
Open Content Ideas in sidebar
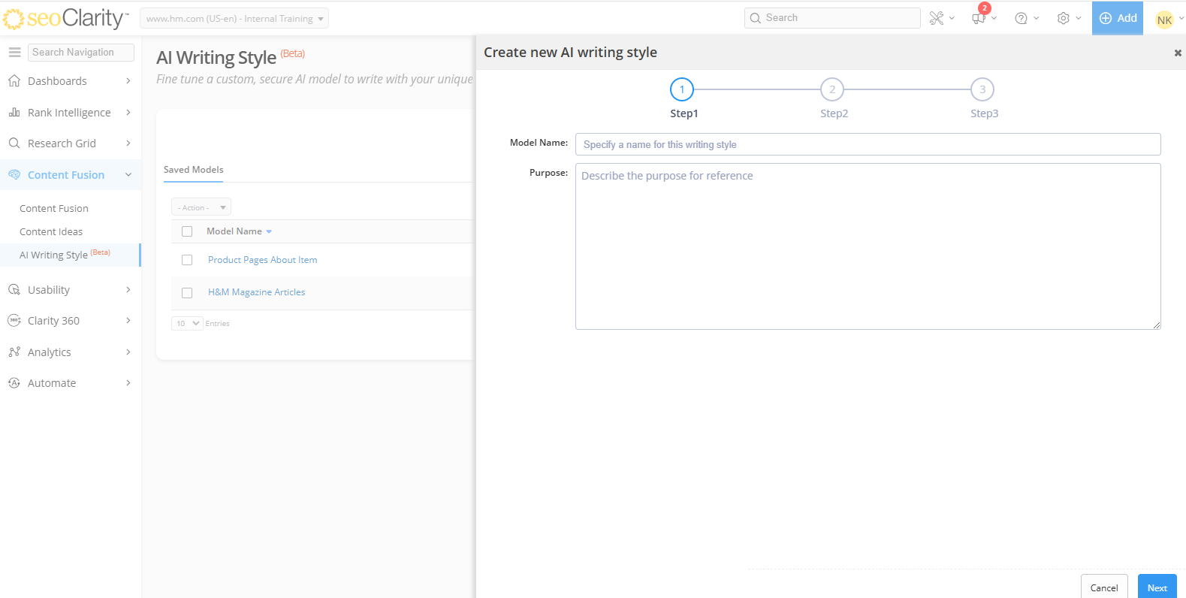51,232
